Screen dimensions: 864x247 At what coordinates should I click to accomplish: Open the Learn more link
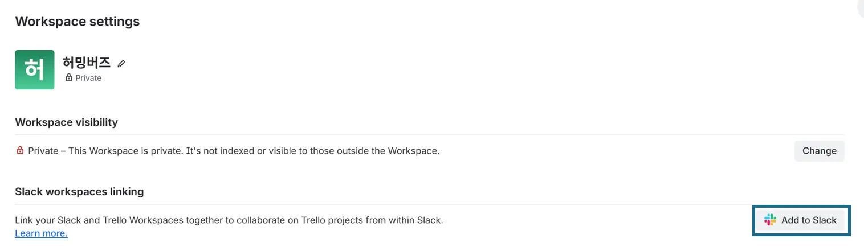coord(41,233)
